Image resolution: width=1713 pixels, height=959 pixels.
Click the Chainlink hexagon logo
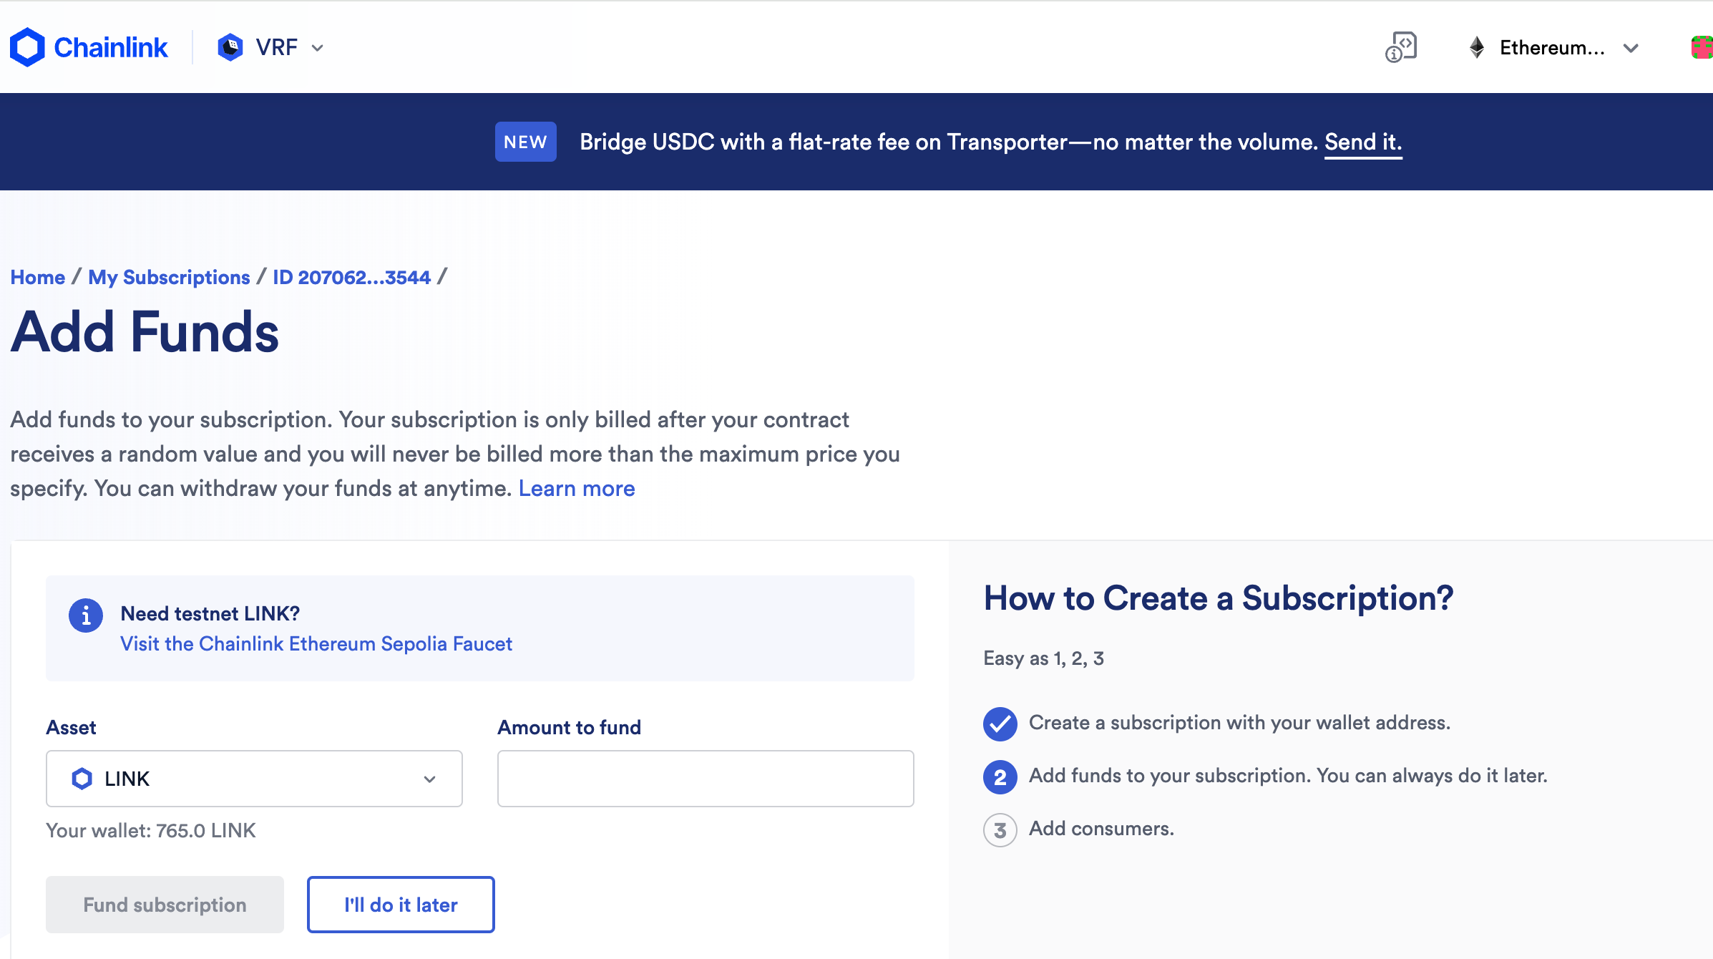point(27,47)
